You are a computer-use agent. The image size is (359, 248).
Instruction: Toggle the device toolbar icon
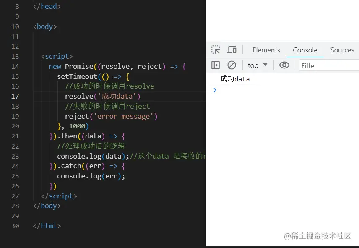[x=232, y=50]
